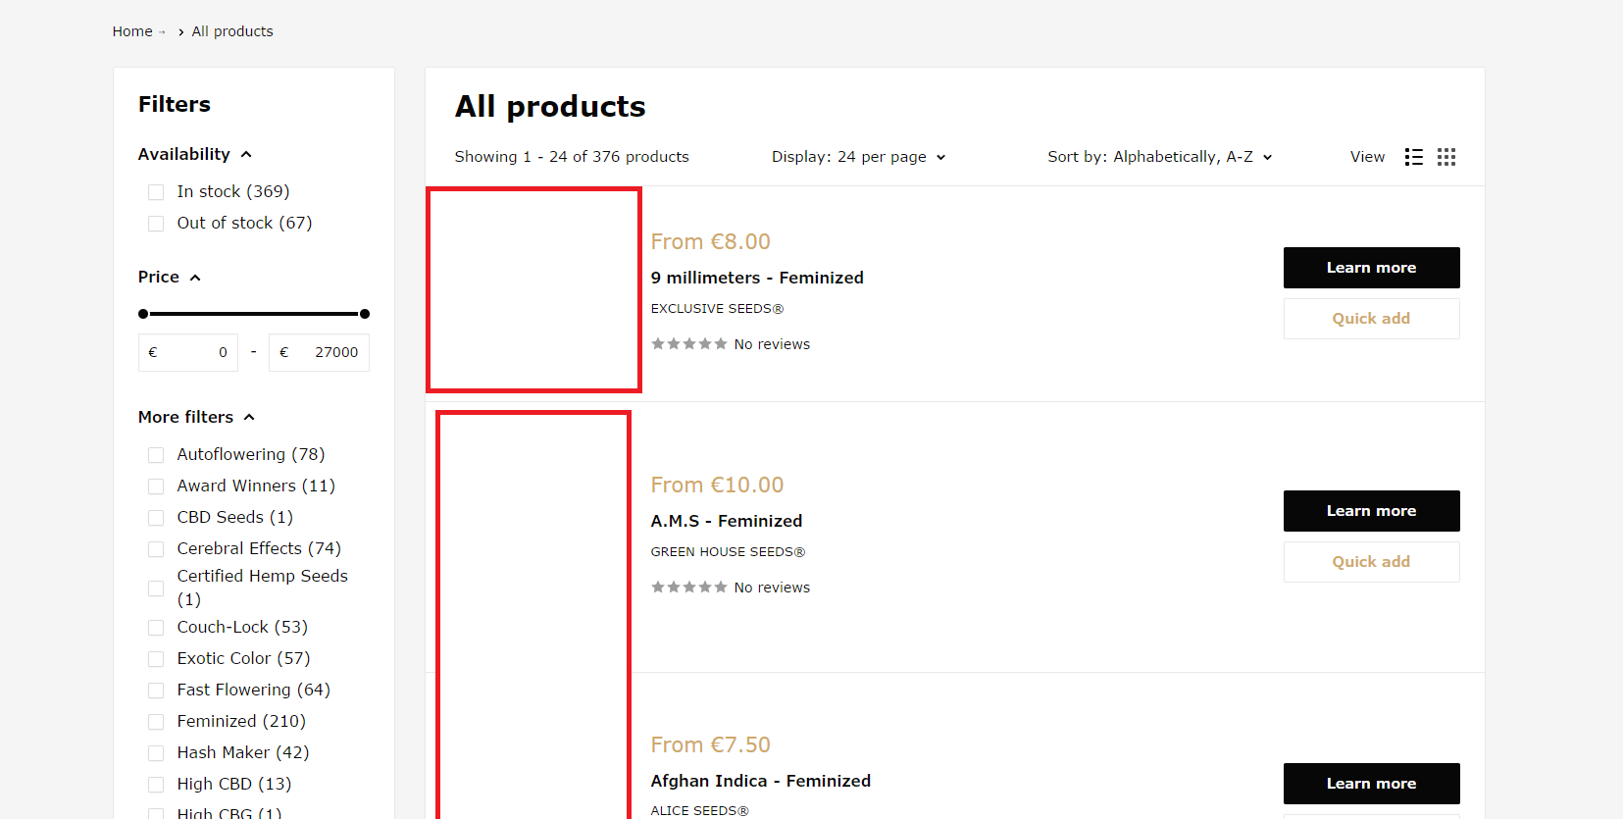Screen dimensions: 1623x819
Task: Switch to list view icon
Action: pos(1413,157)
